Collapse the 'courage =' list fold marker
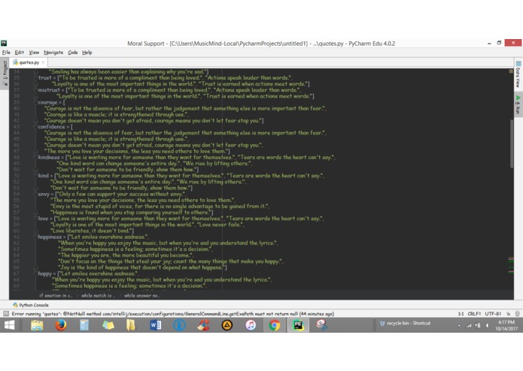Viewport: 523px width, 371px height. click(x=35, y=102)
